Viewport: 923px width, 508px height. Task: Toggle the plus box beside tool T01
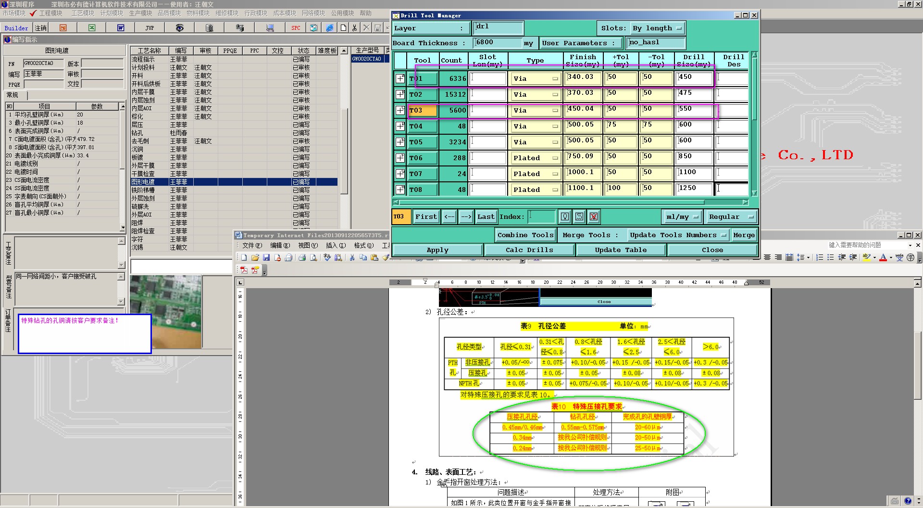coord(400,78)
